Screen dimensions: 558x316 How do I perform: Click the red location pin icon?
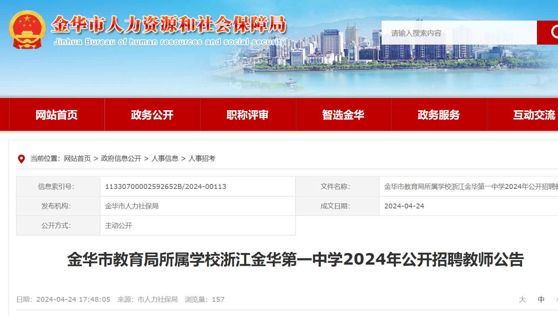pyautogui.click(x=21, y=159)
